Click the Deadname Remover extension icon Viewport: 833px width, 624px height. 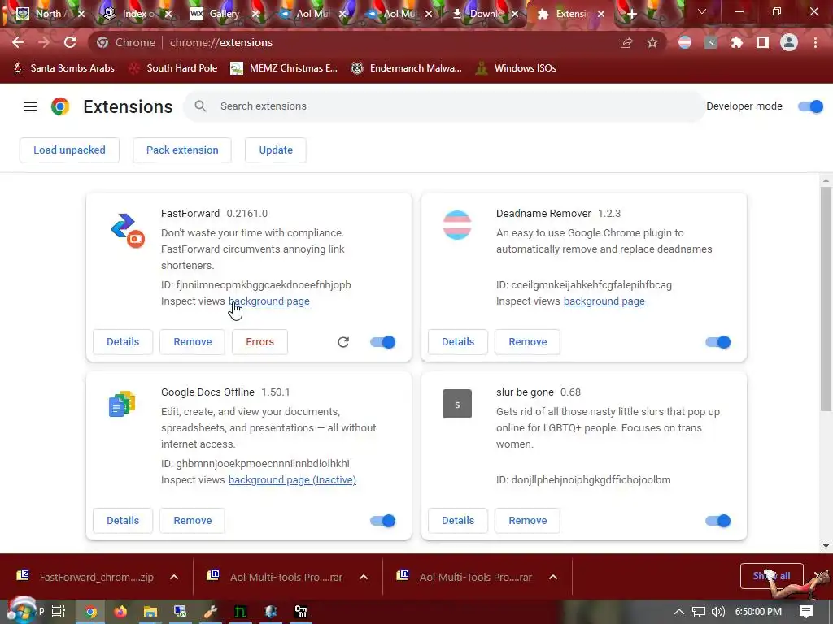457,225
